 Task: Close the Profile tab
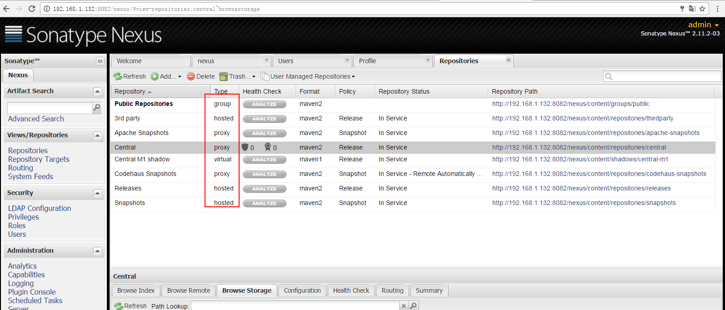[x=428, y=60]
